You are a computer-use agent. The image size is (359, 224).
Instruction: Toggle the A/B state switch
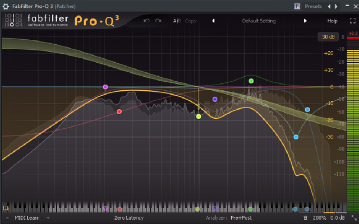coord(177,21)
